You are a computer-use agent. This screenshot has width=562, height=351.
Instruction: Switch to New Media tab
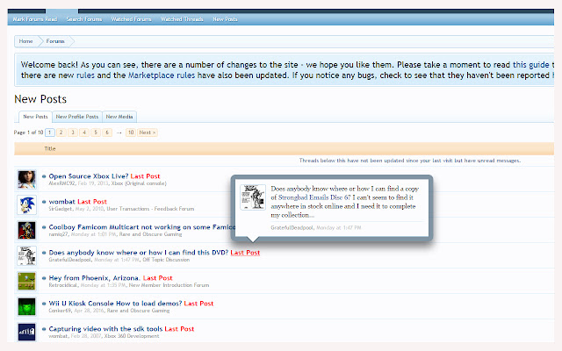tap(119, 117)
